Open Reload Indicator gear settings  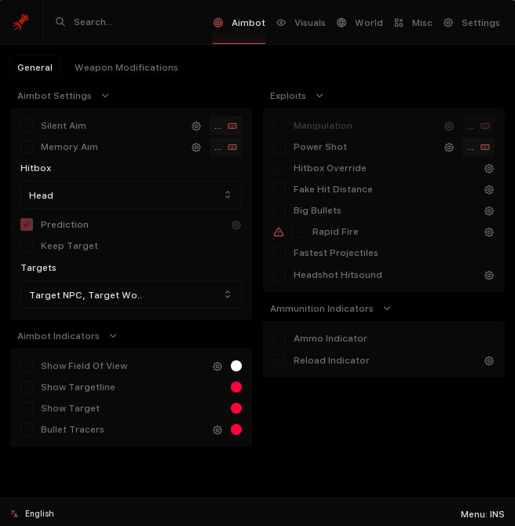pyautogui.click(x=489, y=360)
